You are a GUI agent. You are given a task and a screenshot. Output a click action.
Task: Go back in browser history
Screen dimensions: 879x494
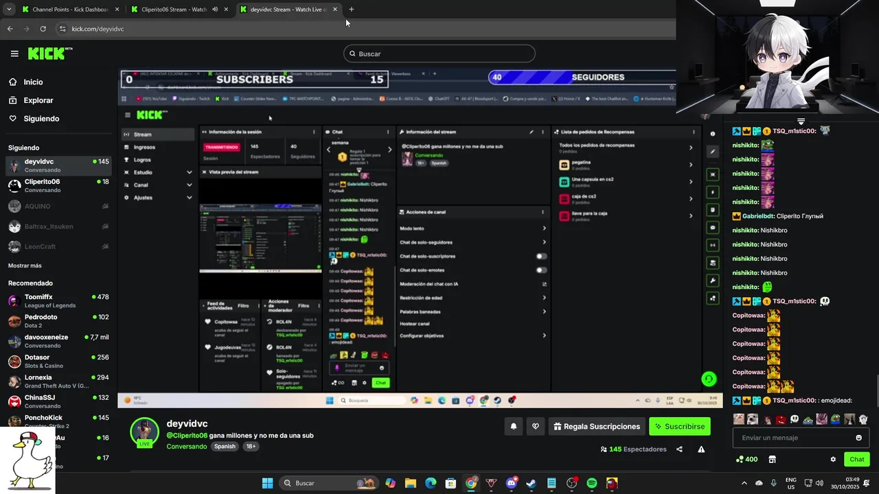point(10,29)
